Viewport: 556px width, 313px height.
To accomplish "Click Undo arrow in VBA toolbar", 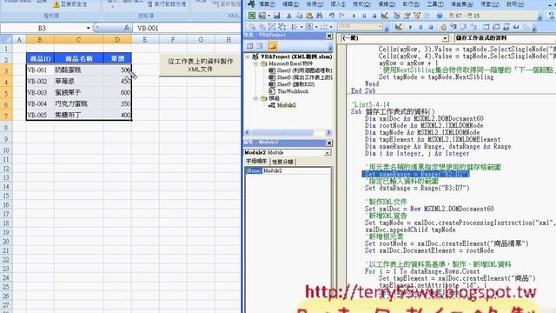I will (332, 16).
